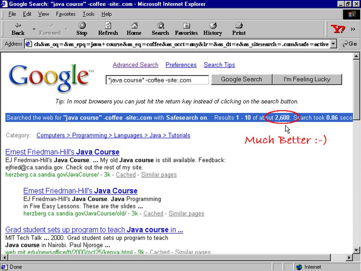Screen dimensions: 361x271
Task: Open the Preferences link
Action: (x=181, y=65)
